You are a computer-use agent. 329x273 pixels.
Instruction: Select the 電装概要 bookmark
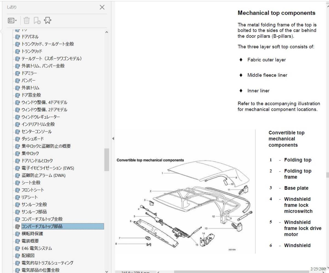click(30, 241)
